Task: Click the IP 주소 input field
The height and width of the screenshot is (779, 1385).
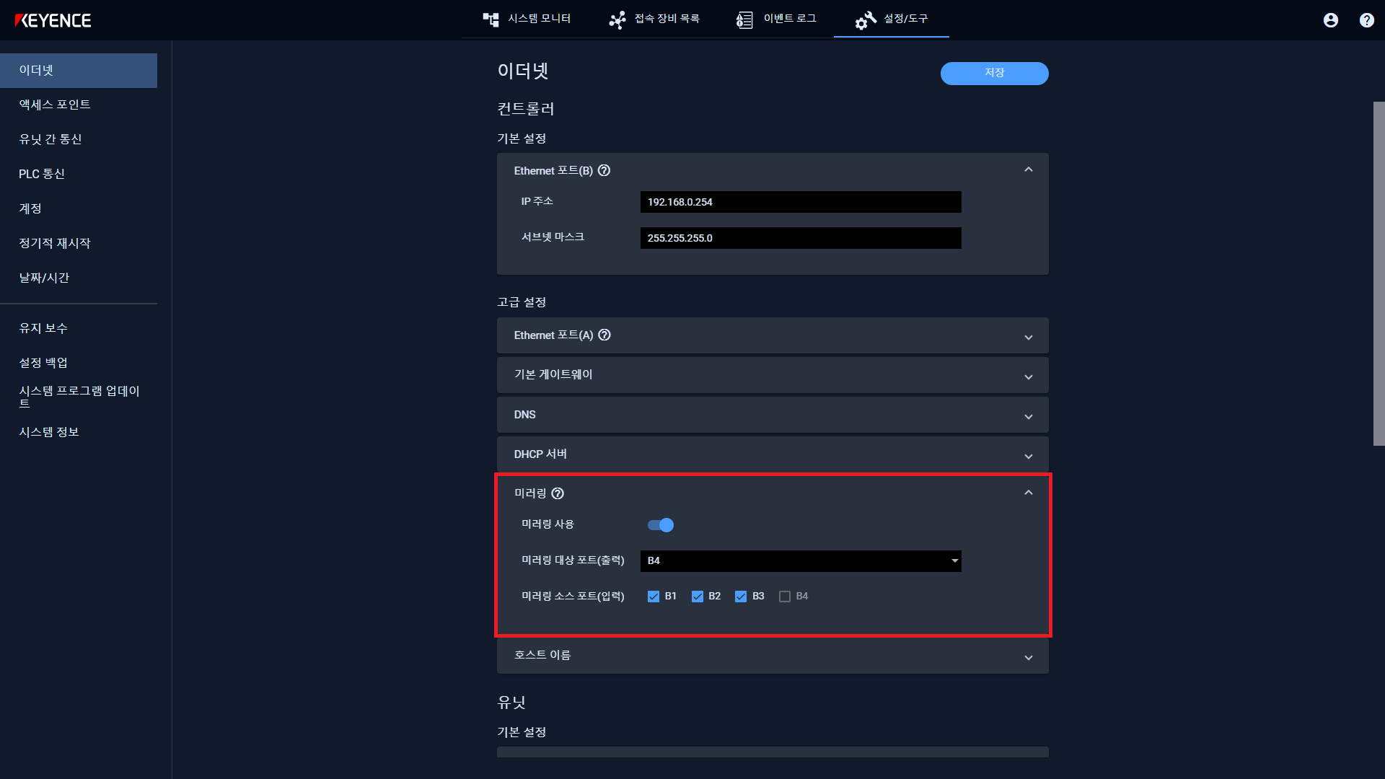Action: pos(801,202)
